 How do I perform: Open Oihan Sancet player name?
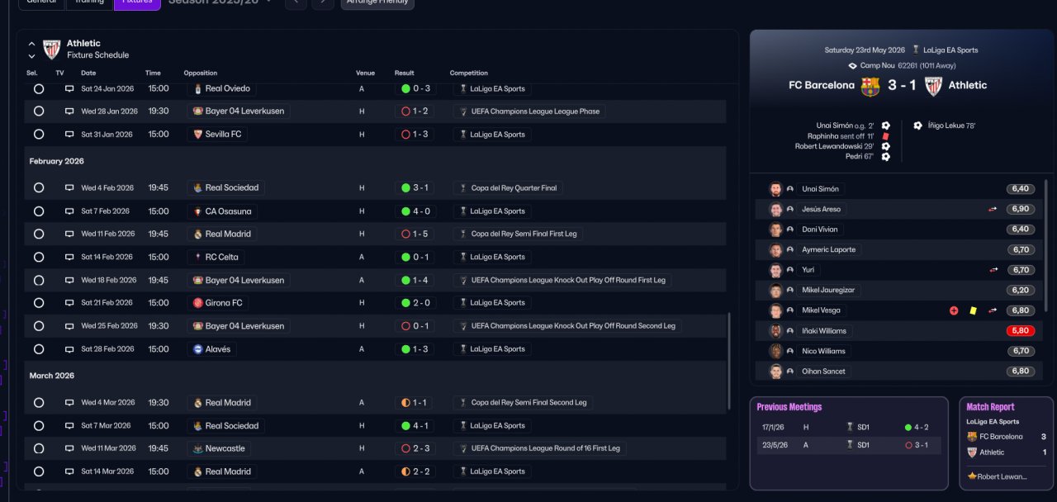[824, 372]
